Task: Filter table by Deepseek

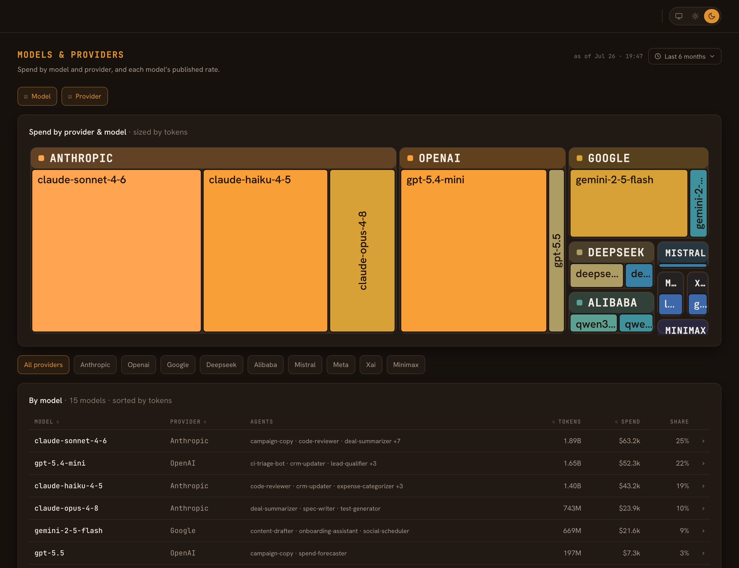Action: pyautogui.click(x=221, y=365)
